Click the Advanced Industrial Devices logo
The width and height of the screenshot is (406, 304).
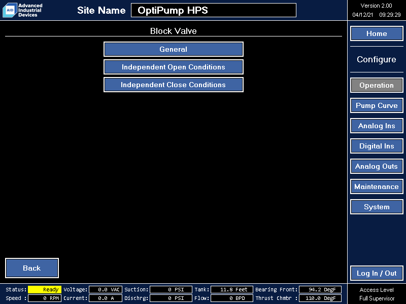click(22, 10)
